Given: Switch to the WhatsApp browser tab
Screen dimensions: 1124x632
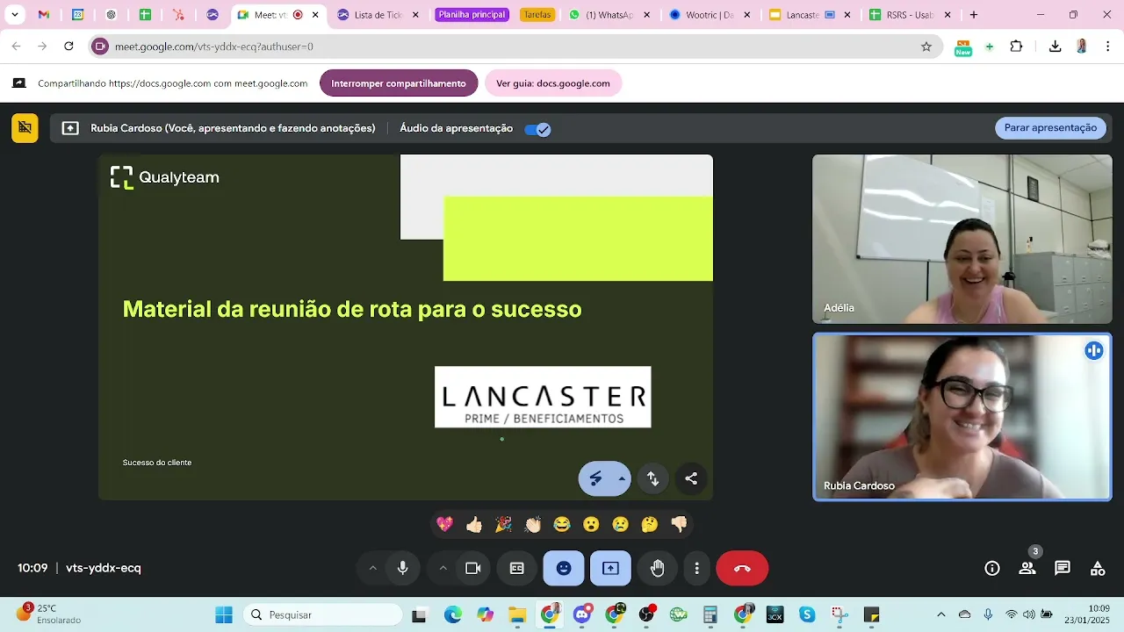Looking at the screenshot, I should click(609, 15).
